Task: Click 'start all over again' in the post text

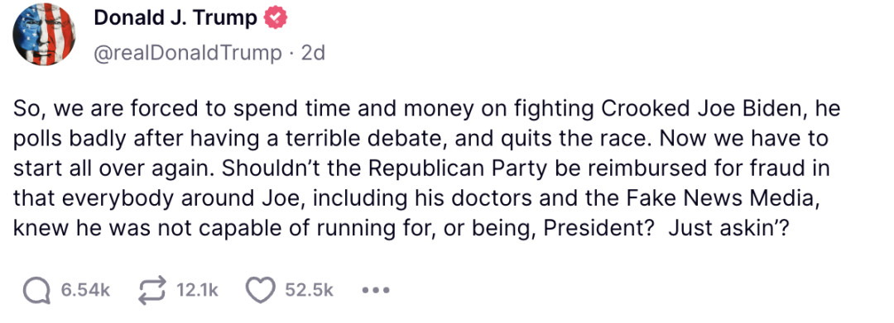Action: tap(113, 169)
